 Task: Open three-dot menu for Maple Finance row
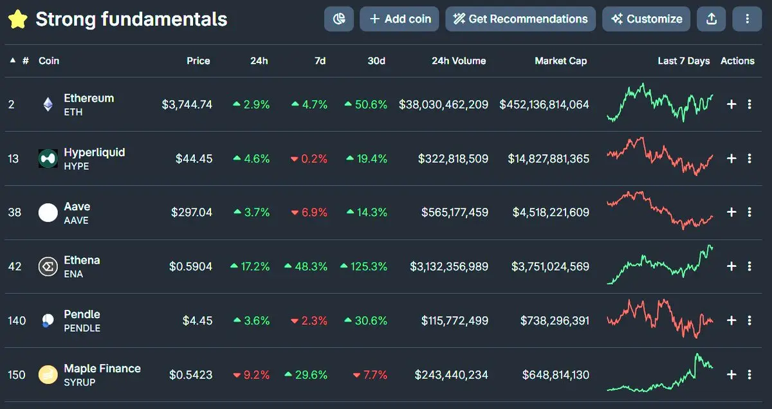coord(749,374)
